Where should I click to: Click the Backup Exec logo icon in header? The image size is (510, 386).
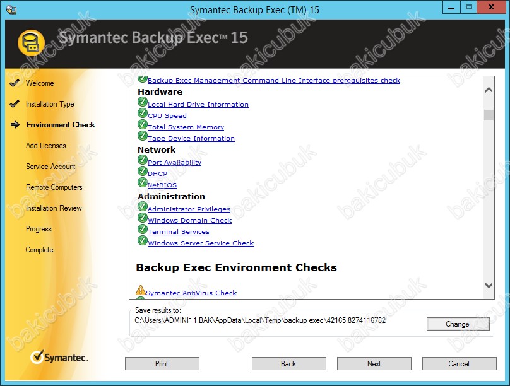tap(31, 43)
